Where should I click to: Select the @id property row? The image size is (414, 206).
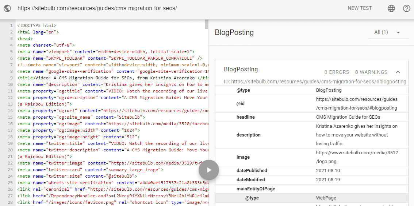pos(312,104)
